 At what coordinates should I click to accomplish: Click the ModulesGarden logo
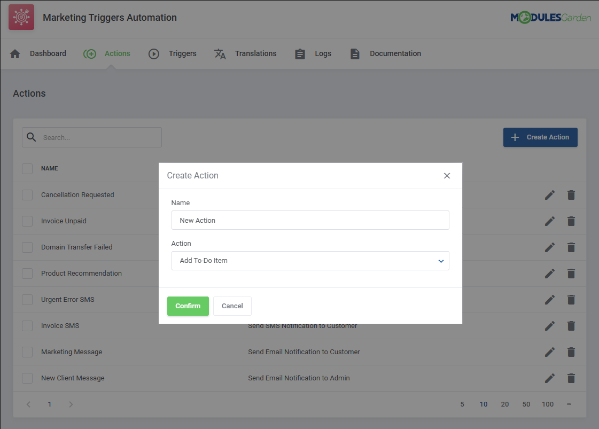(550, 17)
